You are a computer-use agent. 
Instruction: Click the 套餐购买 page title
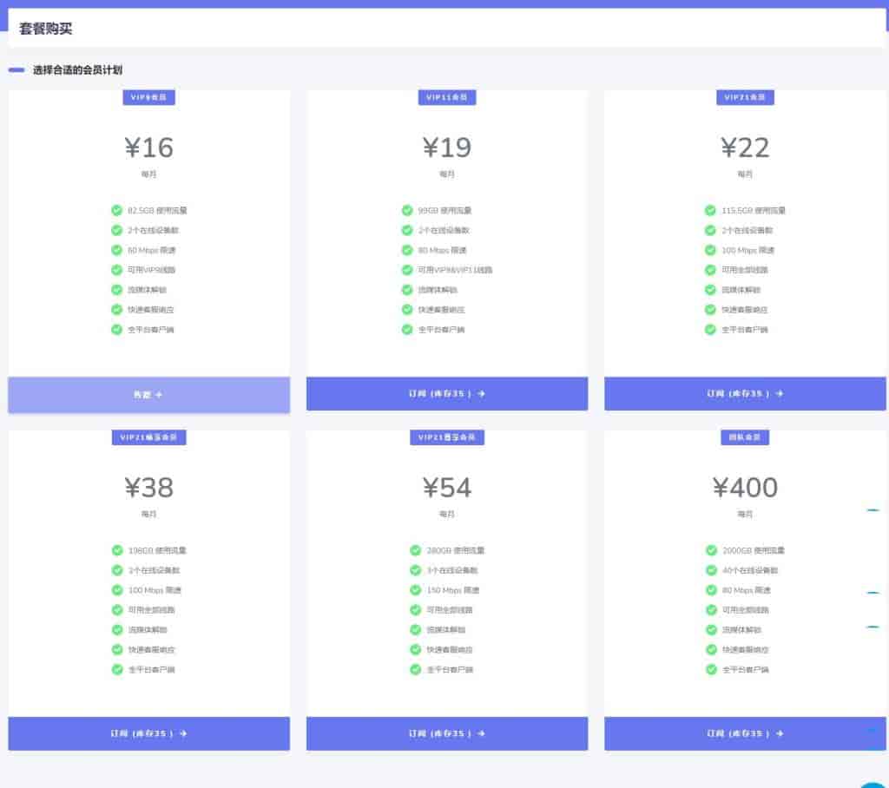pyautogui.click(x=46, y=29)
